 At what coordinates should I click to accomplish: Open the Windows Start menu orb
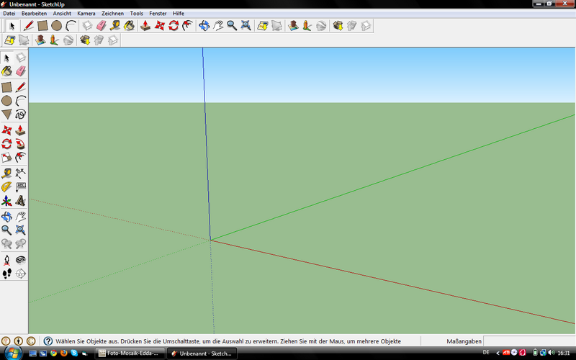[12, 352]
